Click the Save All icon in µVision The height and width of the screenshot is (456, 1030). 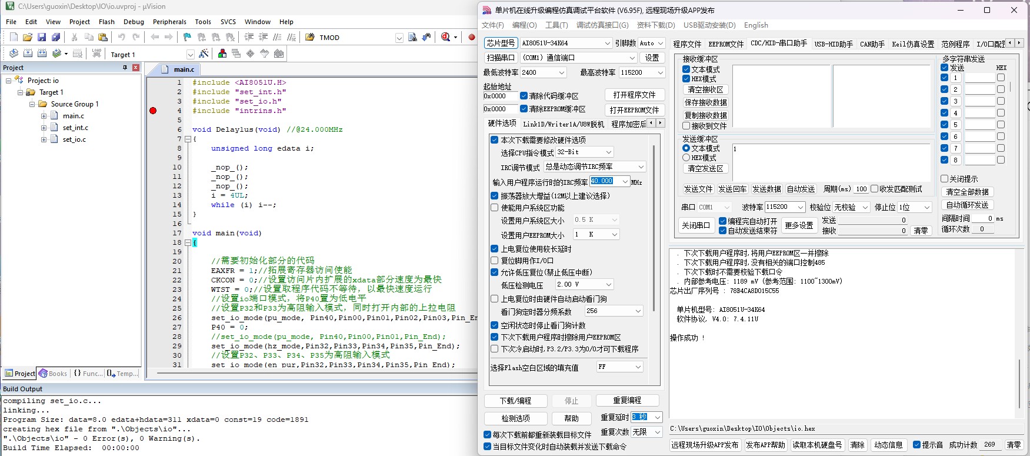pyautogui.click(x=56, y=37)
